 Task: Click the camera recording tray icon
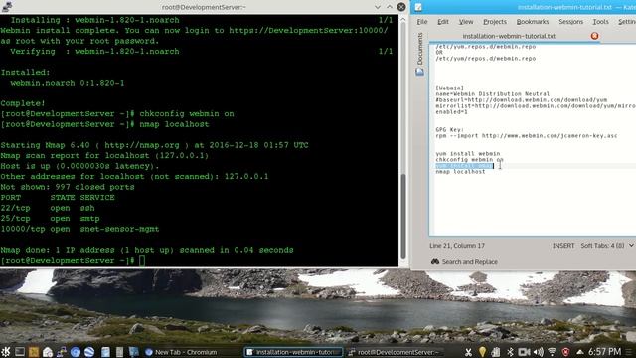524,352
